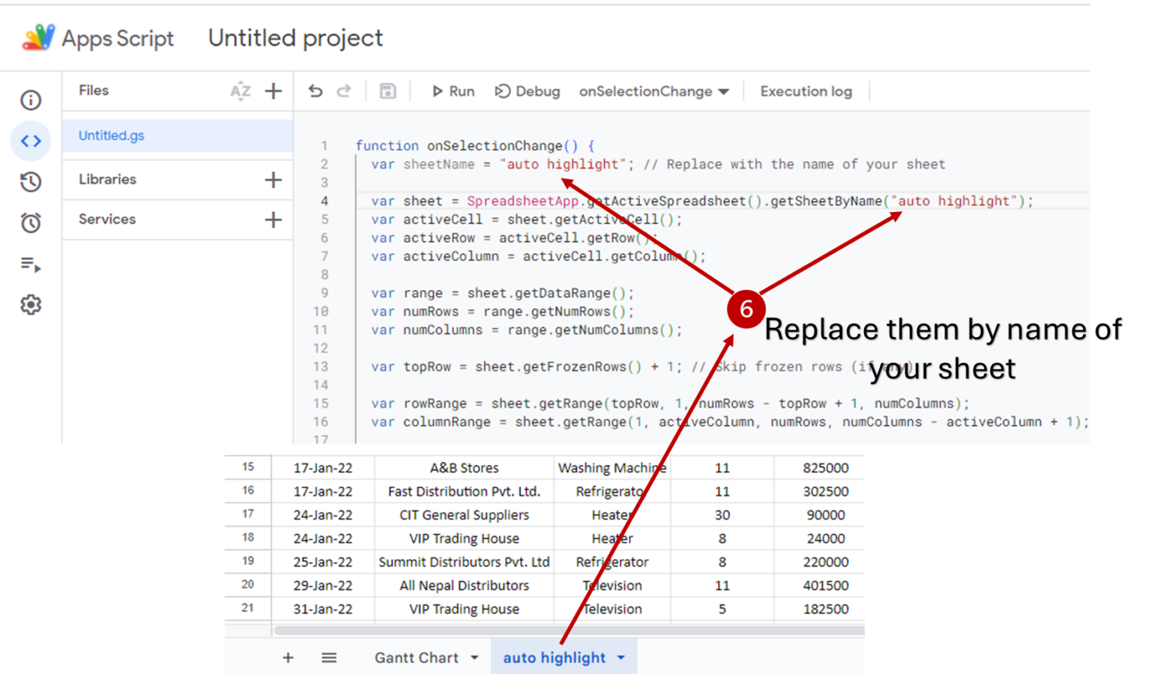Expand the Gantt Chart sheet tab menu
The height and width of the screenshot is (674, 1151).
pos(474,658)
